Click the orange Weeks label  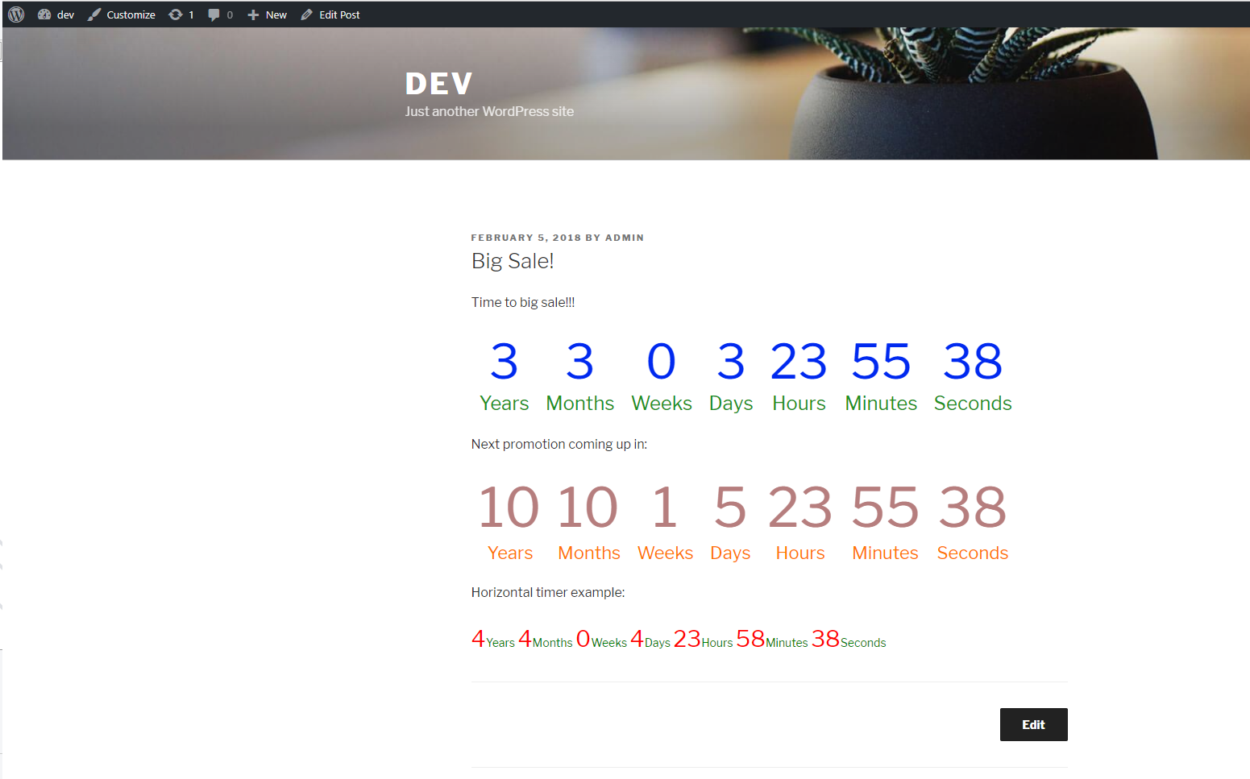pyautogui.click(x=666, y=553)
